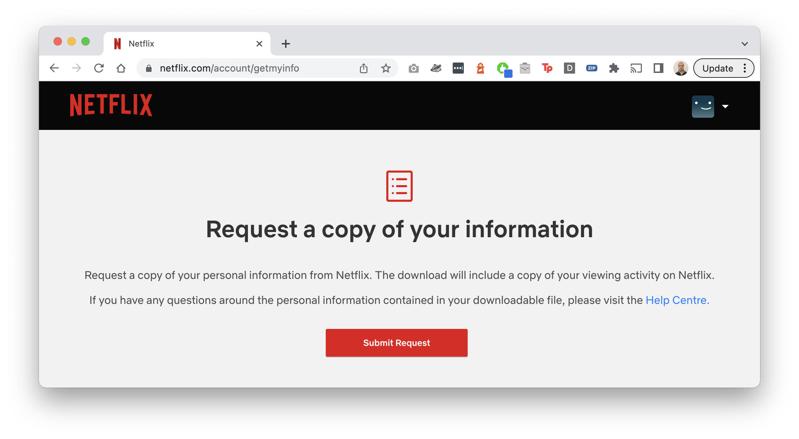Open the browser home page
Image resolution: width=799 pixels, height=439 pixels.
[121, 68]
